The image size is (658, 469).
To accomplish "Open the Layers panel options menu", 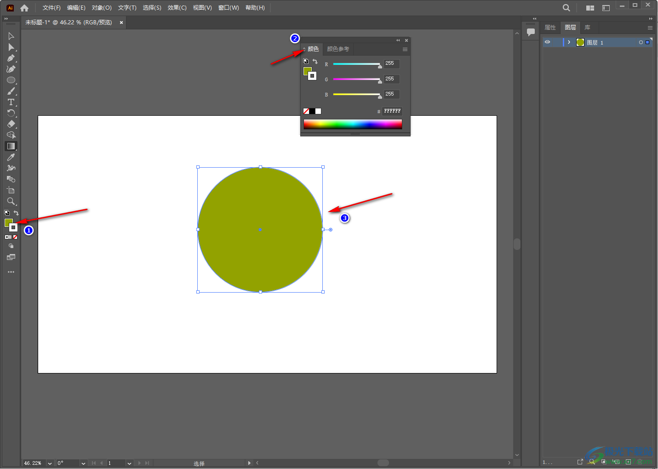I will [650, 28].
